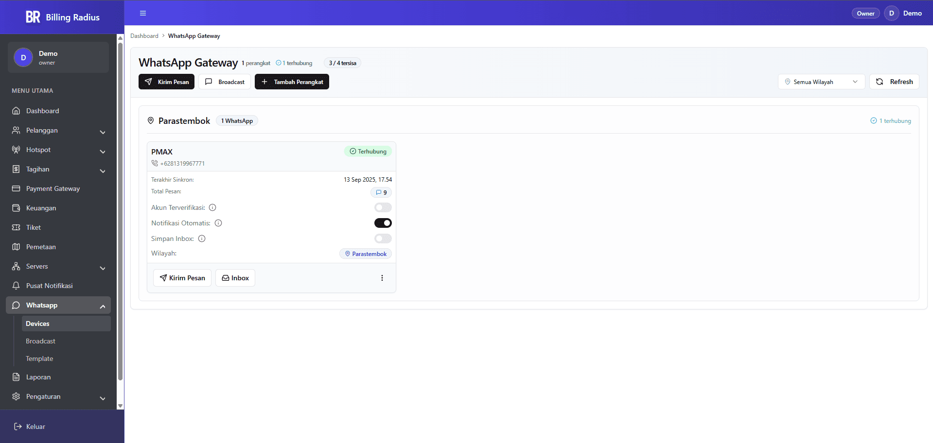Expand the Pengaturan submenu chevron
The height and width of the screenshot is (443, 933).
pyautogui.click(x=103, y=398)
